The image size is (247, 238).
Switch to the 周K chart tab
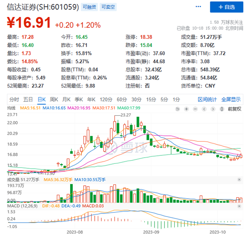(54, 100)
